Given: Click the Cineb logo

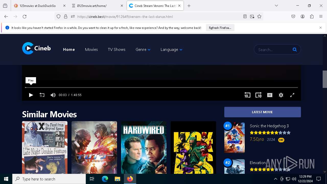Looking at the screenshot, I should 36,48.
